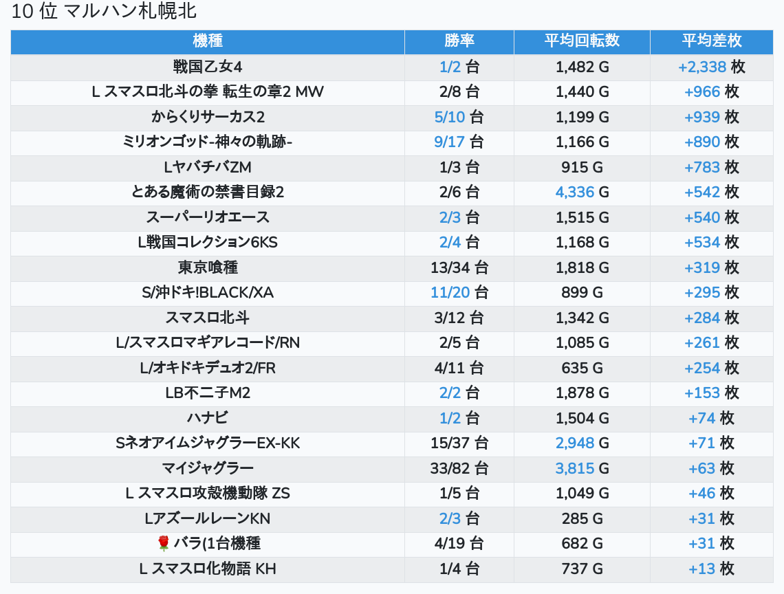784x594 pixels.
Task: Select L スマスロ北斗の拳 転生の章2 MW cell
Action: click(208, 92)
